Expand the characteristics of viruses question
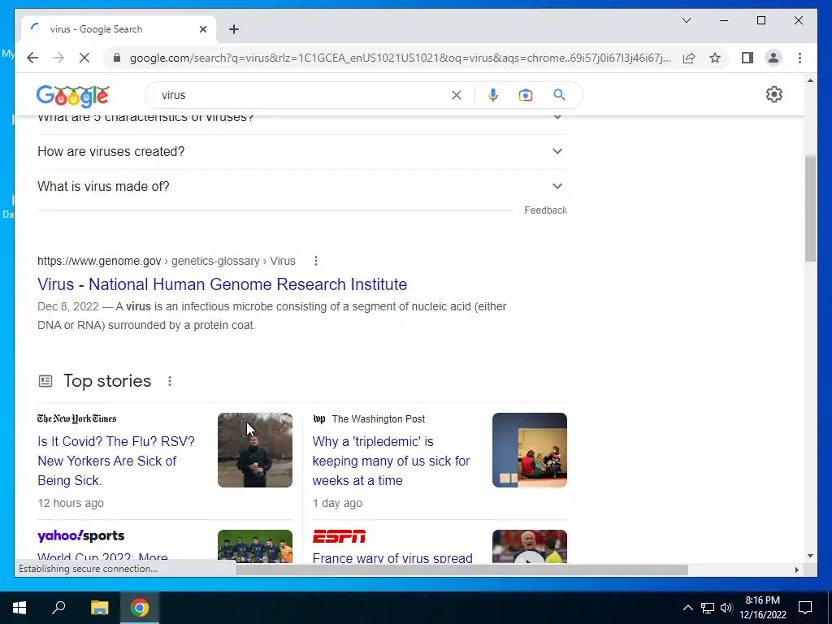This screenshot has height=624, width=832. pyautogui.click(x=302, y=117)
